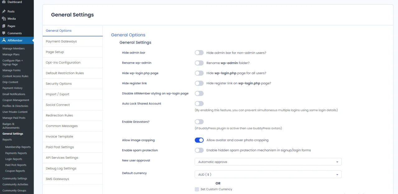Enable Hide register link toggle
This screenshot has height=194, width=398.
(x=199, y=83)
